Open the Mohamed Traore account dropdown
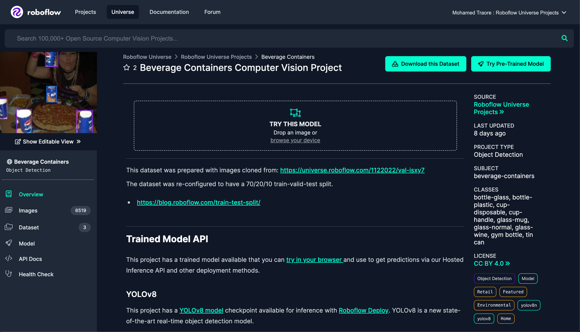This screenshot has height=332, width=580. coord(509,12)
